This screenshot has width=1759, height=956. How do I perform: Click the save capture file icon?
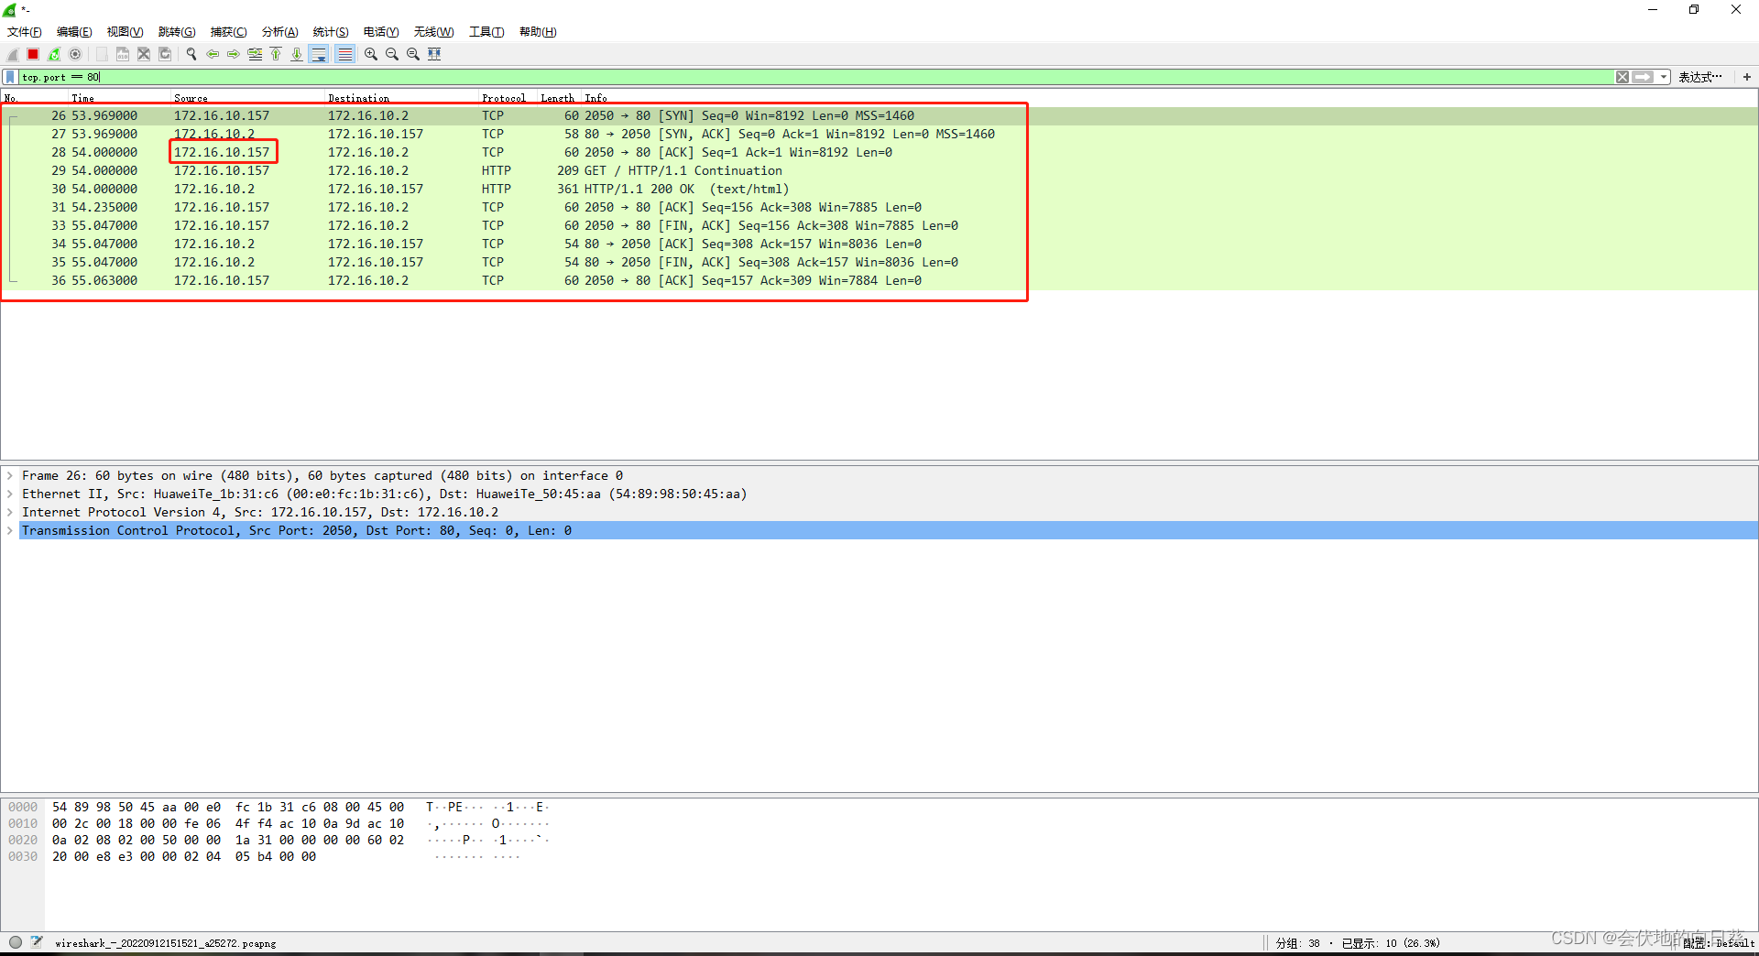coord(122,54)
